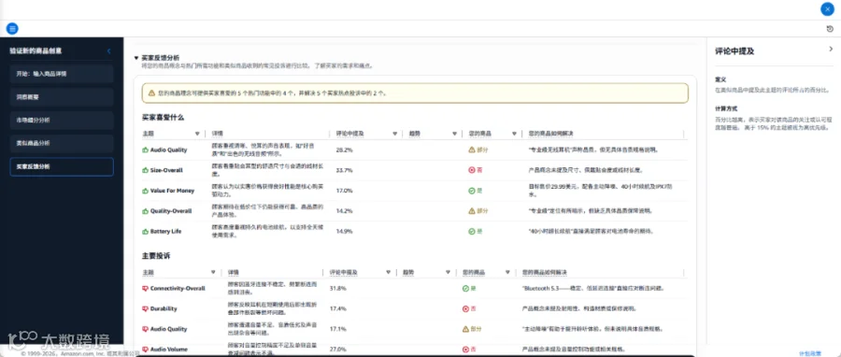Select 买家反馈分析 in sidebar
Image resolution: width=841 pixels, height=357 pixels.
coord(62,166)
